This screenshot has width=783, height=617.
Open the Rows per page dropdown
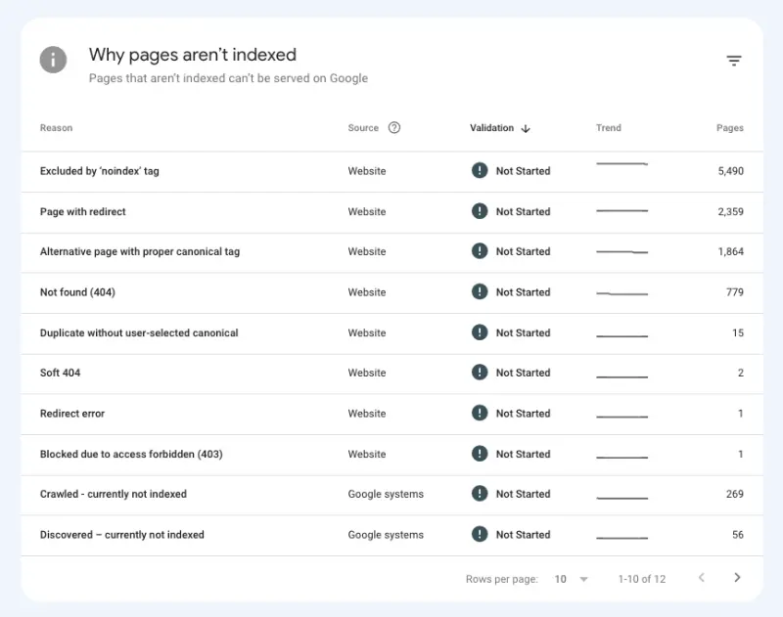click(x=571, y=579)
